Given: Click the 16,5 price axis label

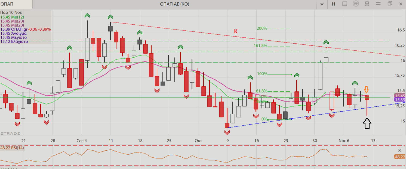Looking at the screenshot, I should pyautogui.click(x=401, y=30).
